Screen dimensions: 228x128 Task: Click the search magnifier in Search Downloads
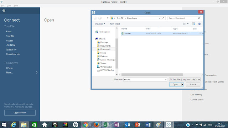199,18
